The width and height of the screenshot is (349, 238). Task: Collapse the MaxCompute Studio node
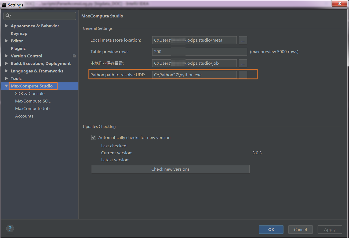[6, 86]
